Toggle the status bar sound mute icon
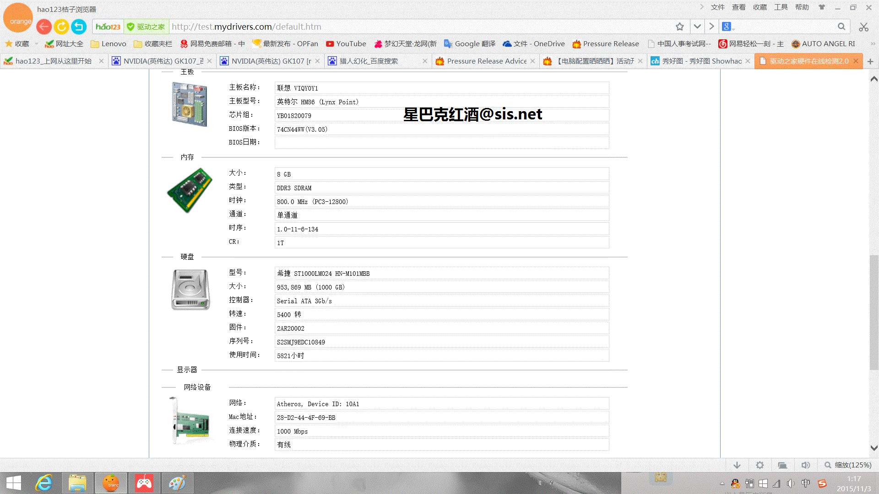This screenshot has width=879, height=494. (x=806, y=465)
